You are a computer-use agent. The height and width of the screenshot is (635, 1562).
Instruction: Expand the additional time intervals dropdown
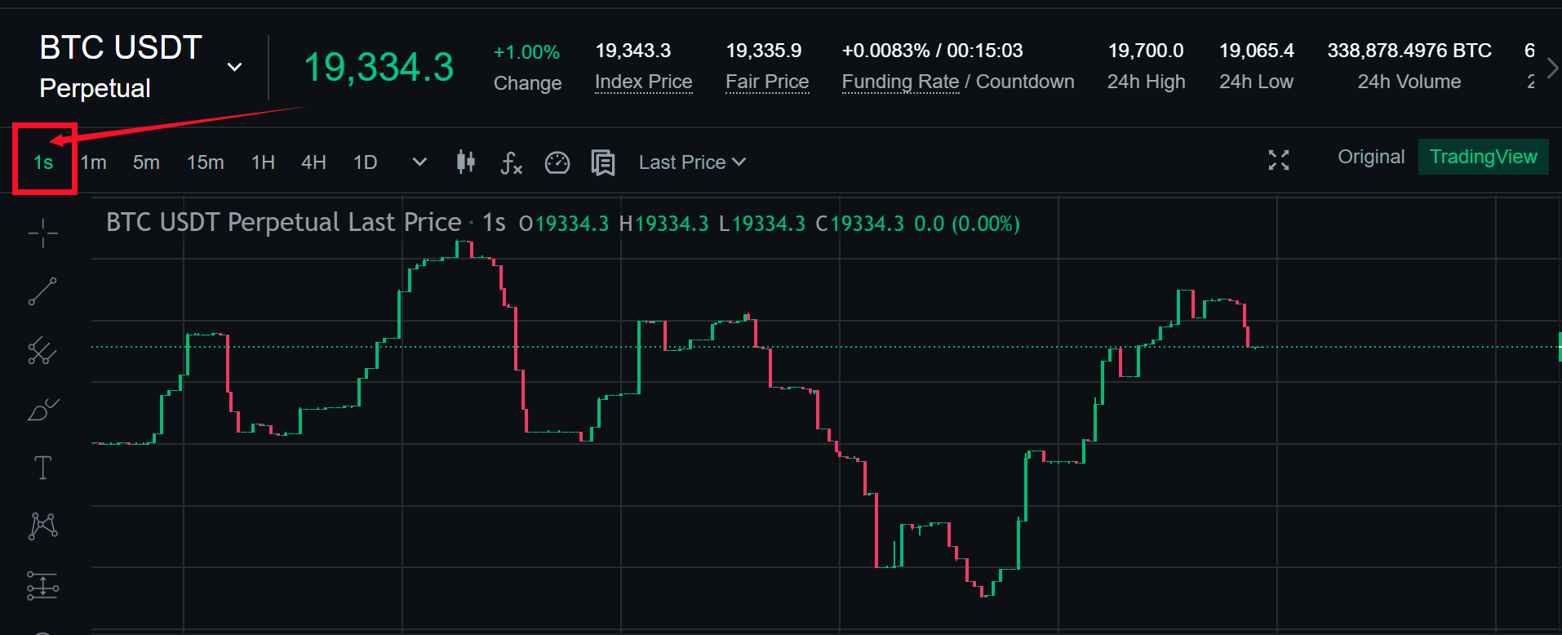[x=419, y=162]
